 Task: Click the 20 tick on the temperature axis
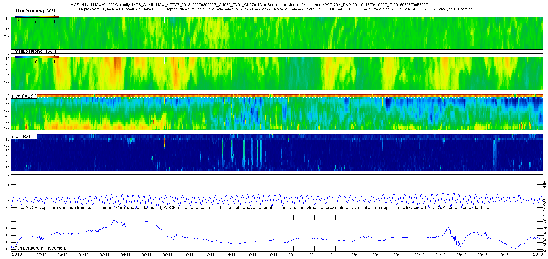pyautogui.click(x=8, y=221)
